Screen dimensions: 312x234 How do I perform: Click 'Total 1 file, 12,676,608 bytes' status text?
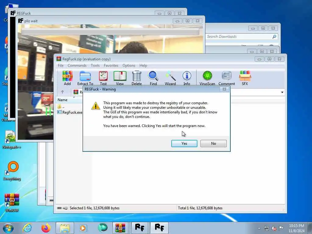200,208
